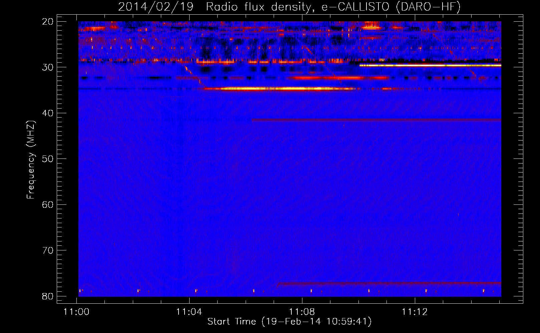540x333 pixels.
Task: Click the plot title '2014/02/19 Radio flux density'
Action: pos(216,6)
